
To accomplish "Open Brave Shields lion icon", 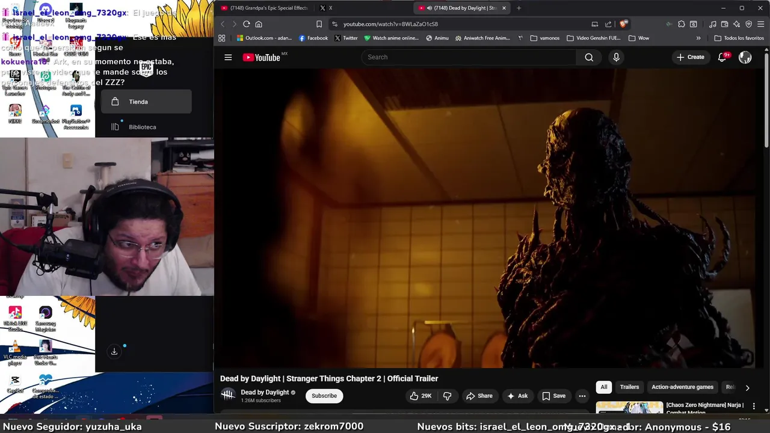I will (623, 24).
